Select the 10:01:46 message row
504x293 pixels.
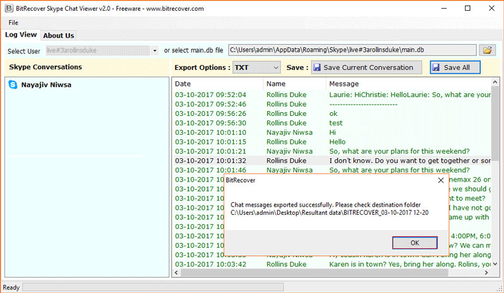pos(333,170)
